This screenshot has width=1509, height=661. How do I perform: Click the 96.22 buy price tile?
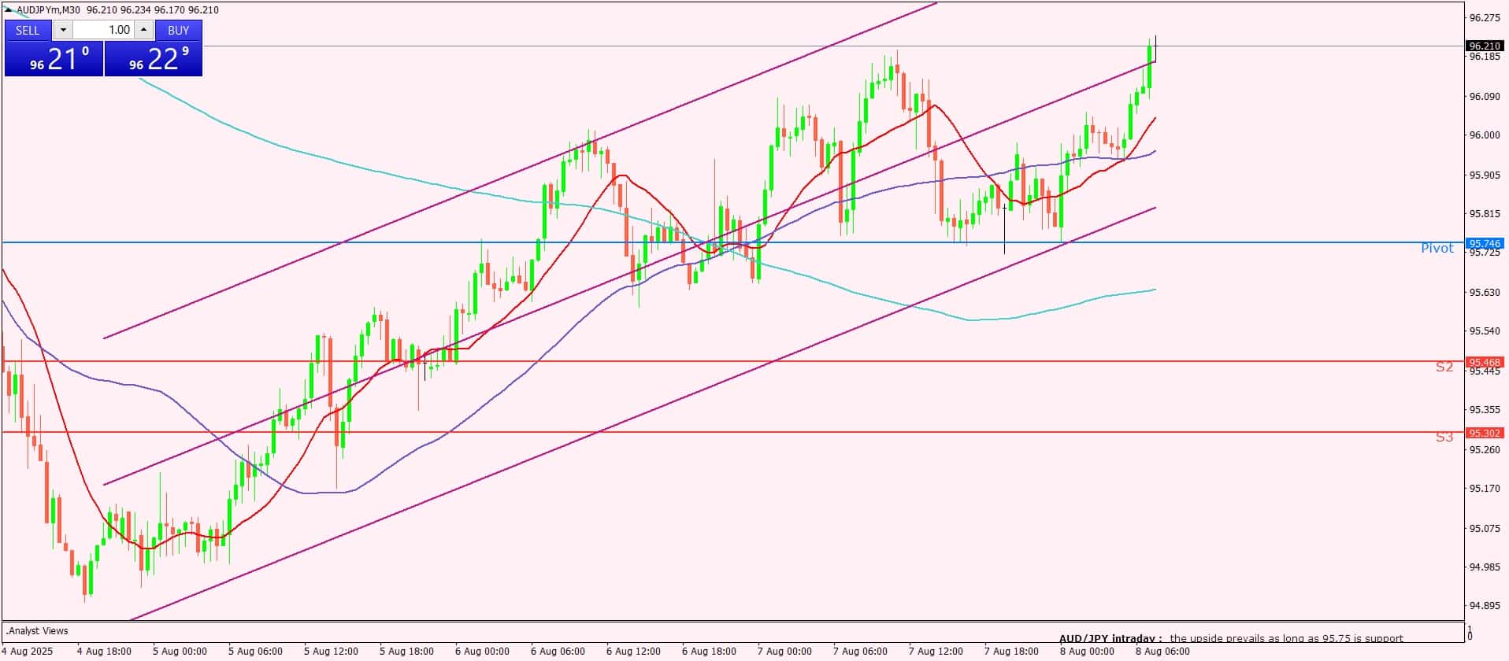click(x=154, y=59)
